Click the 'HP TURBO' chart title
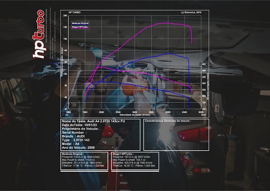The height and width of the screenshot is (191, 270). click(x=75, y=12)
